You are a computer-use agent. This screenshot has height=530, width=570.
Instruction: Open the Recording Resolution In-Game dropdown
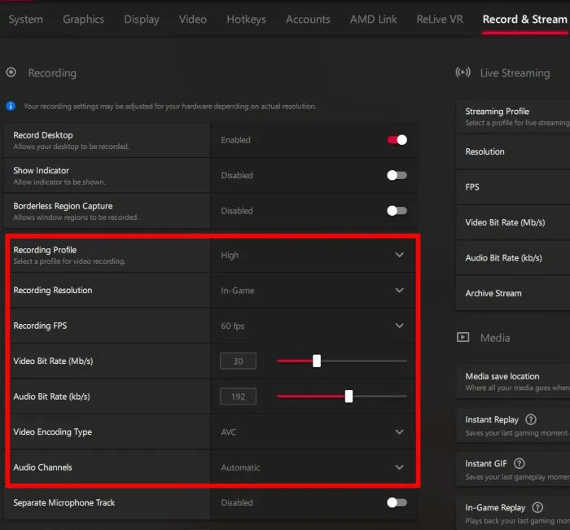point(313,290)
